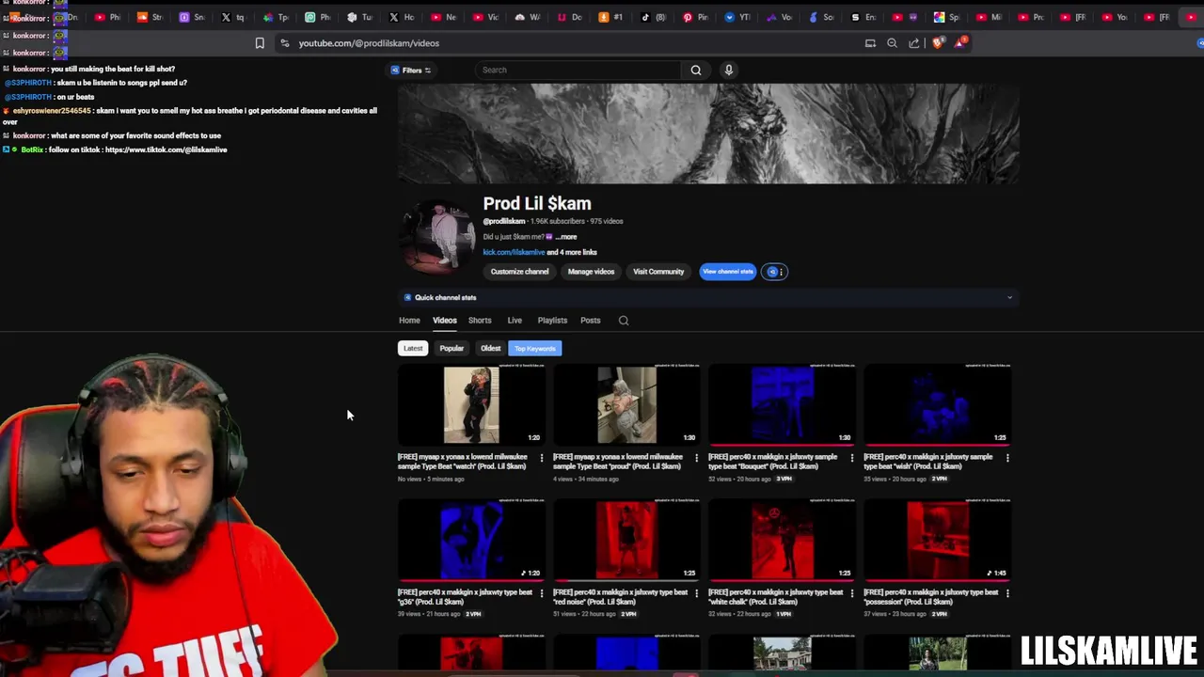
Task: Open three-dot menu for "red noise" video
Action: (x=696, y=593)
